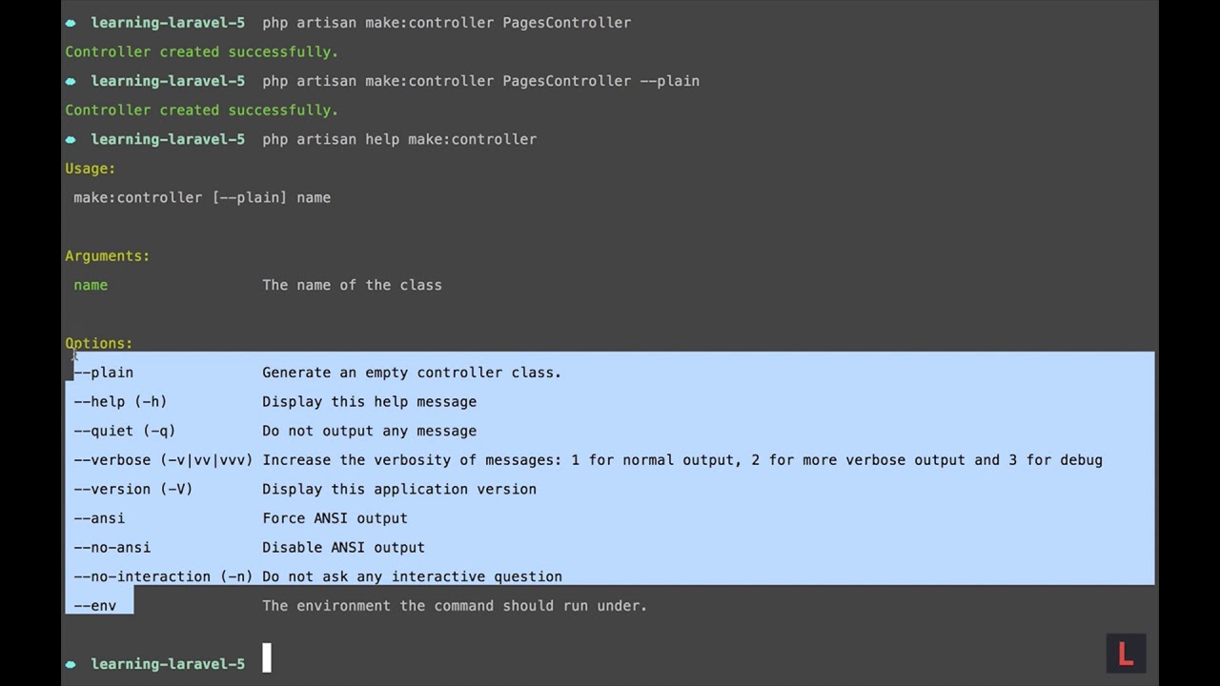Click the text 'Generate an empty controller class.'
The image size is (1220, 686).
tap(412, 373)
